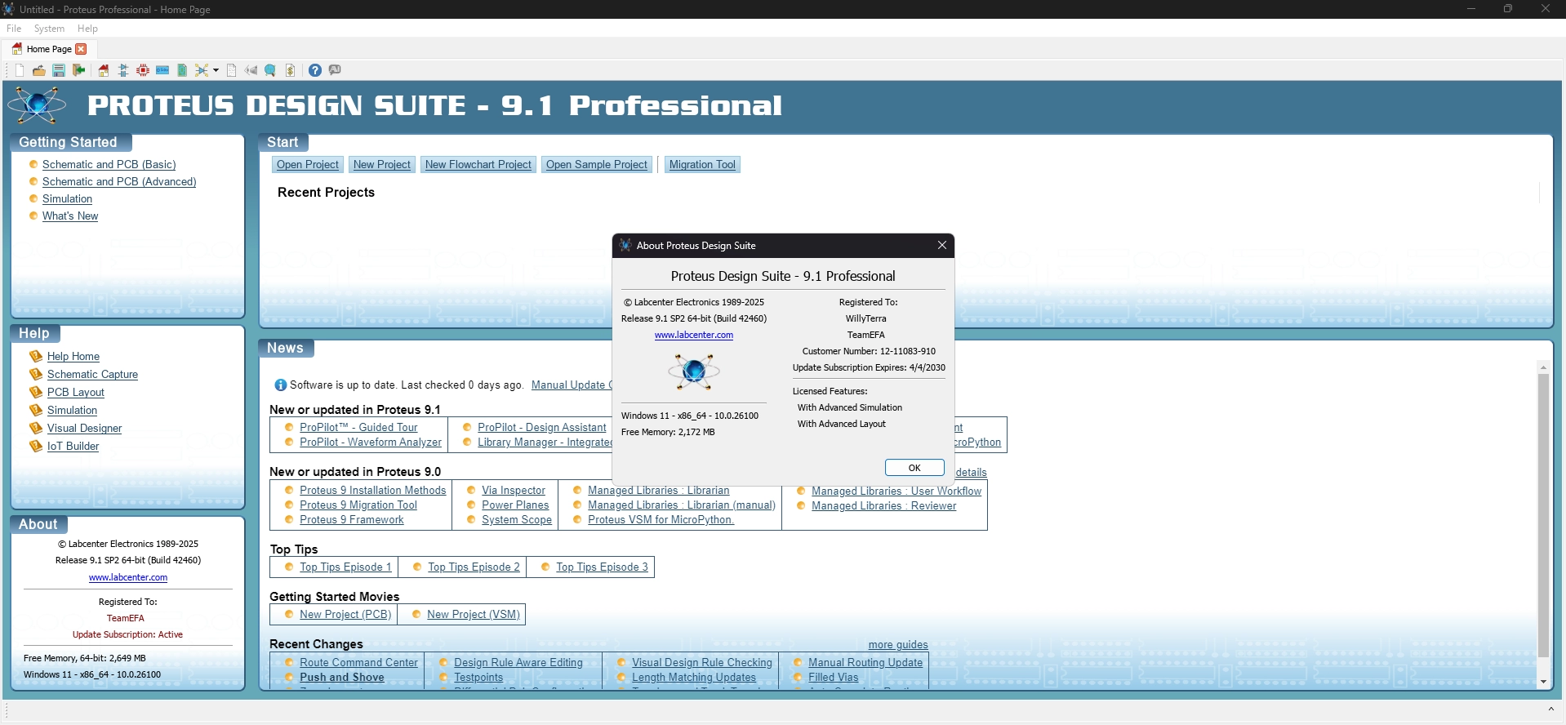Click the green board toolbar icon
The height and width of the screenshot is (725, 1566).
click(182, 70)
